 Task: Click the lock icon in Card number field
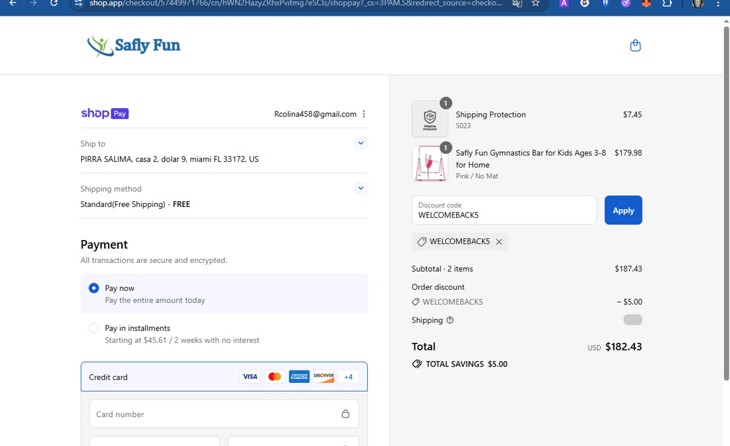coord(346,414)
